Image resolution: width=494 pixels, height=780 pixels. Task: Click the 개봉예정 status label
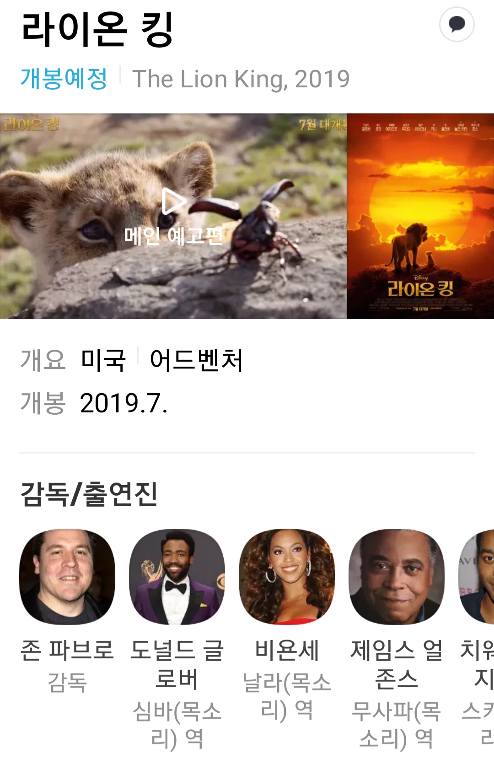coord(64,79)
